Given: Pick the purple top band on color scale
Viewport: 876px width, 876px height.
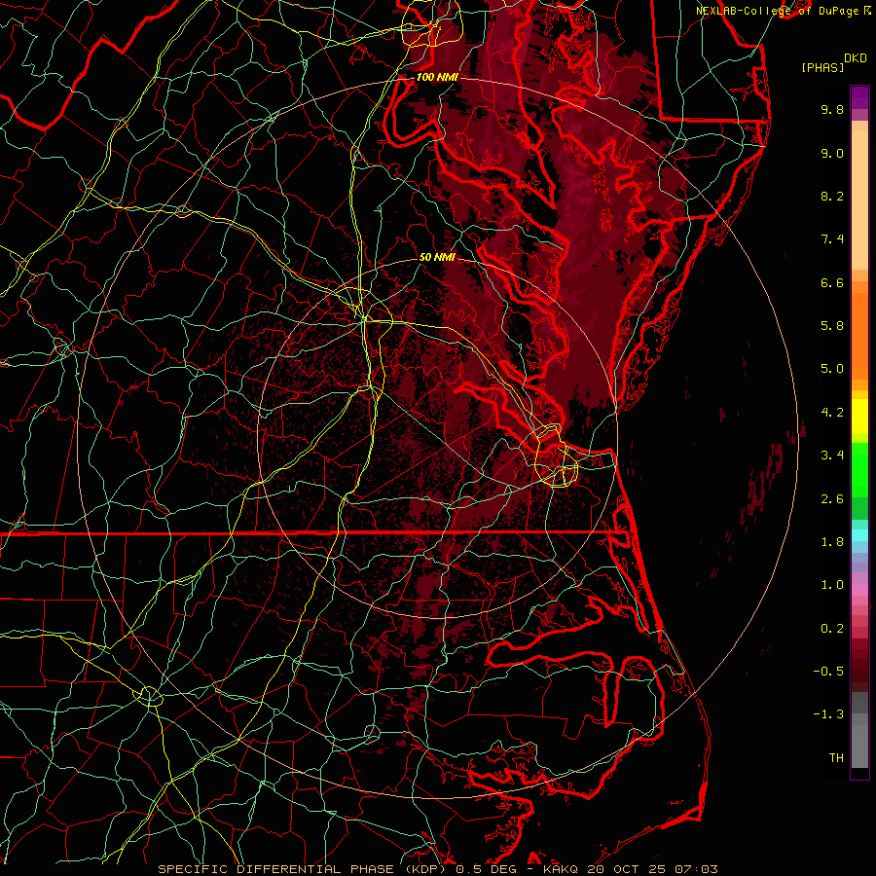Looking at the screenshot, I should [x=859, y=97].
